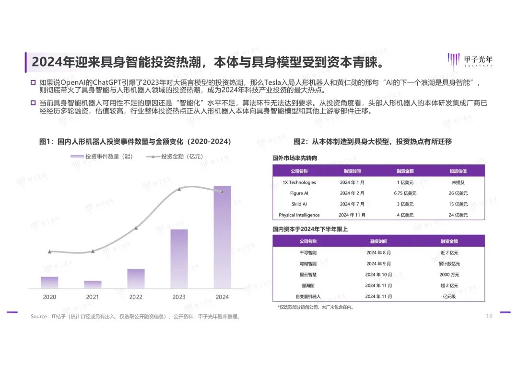Click the axis label 2024
Viewport: 518px width, 366px height.
[x=223, y=297]
